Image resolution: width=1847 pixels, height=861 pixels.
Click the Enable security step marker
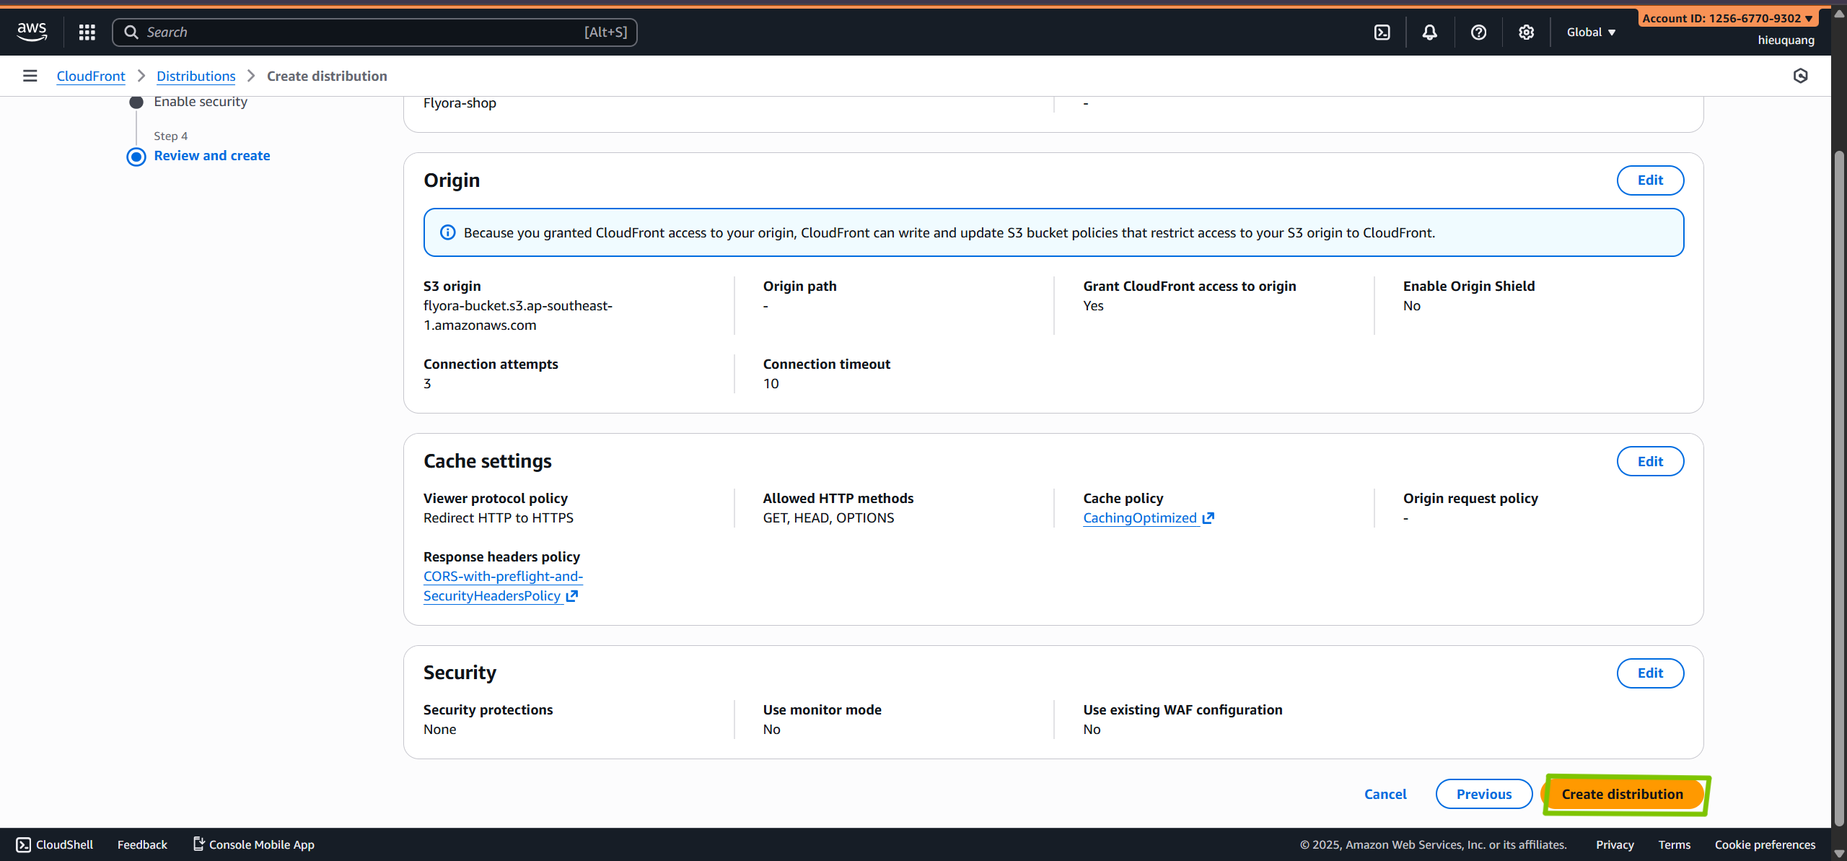tap(136, 102)
